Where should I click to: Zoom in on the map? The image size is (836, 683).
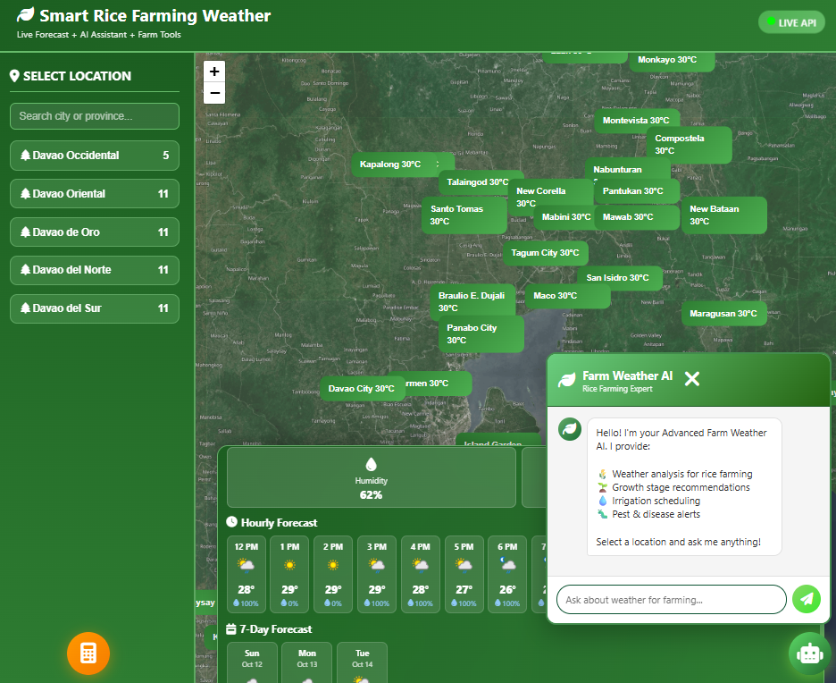[214, 72]
